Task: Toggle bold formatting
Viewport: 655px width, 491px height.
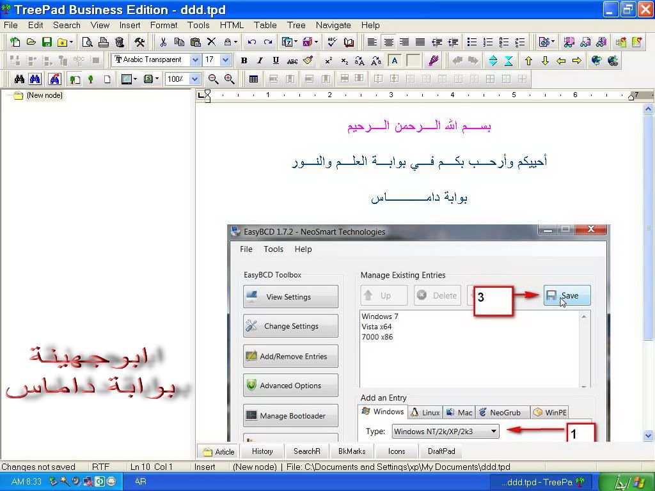Action: tap(244, 61)
